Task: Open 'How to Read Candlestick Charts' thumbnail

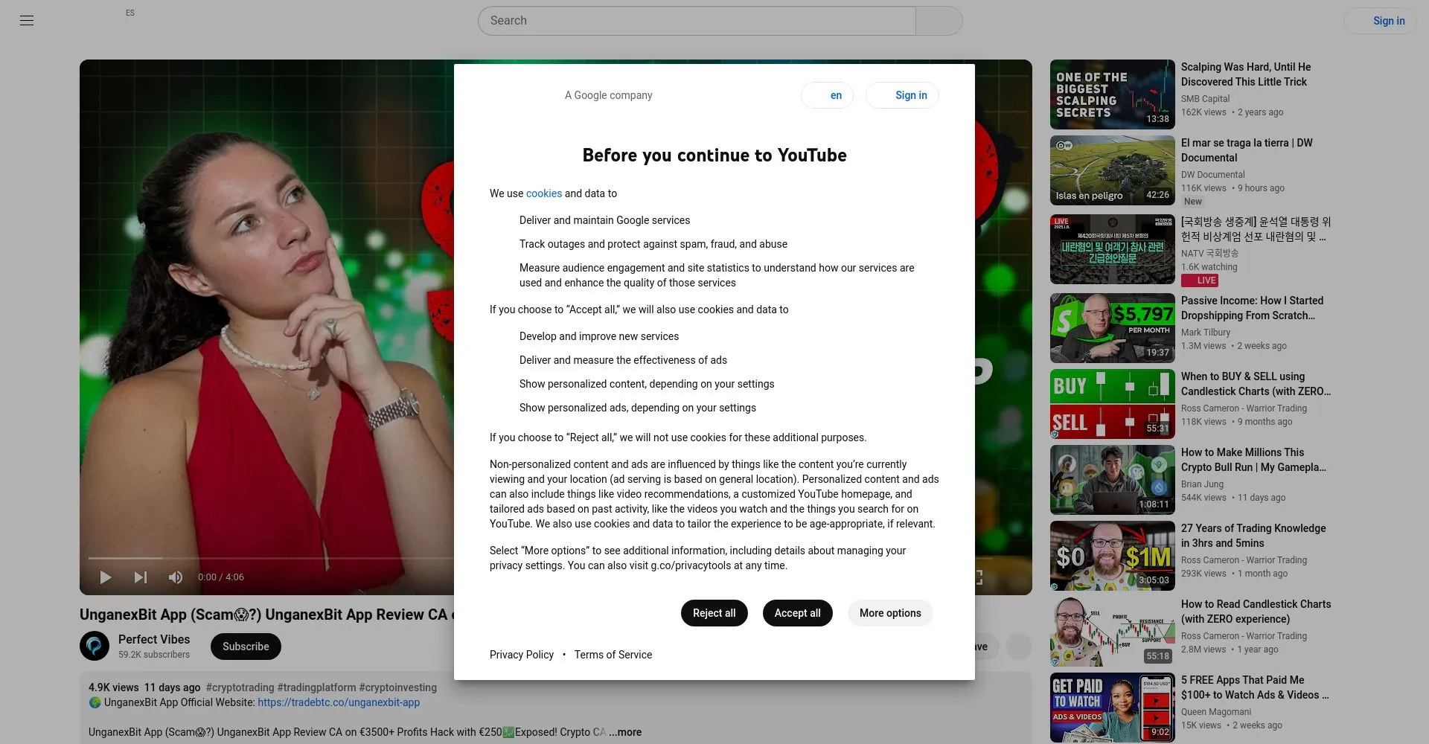Action: [x=1113, y=632]
